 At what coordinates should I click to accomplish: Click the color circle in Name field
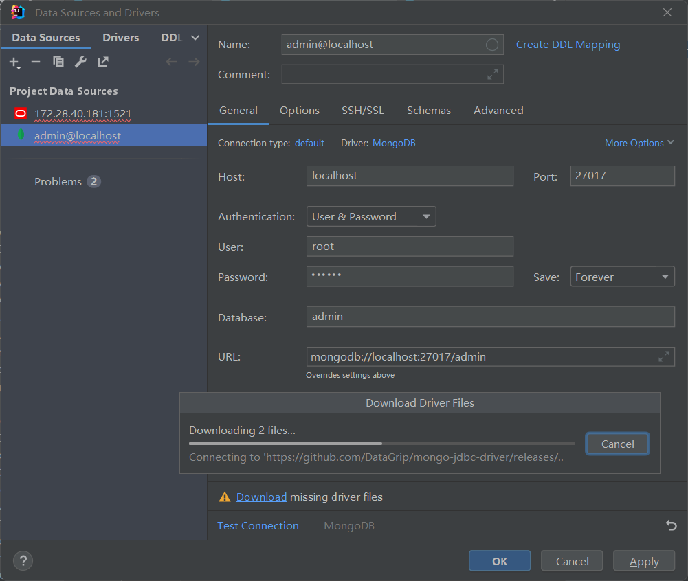[x=492, y=45]
